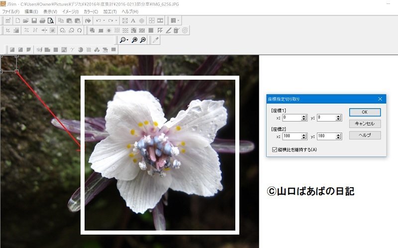398x248 pixels.
Task: Open the ファイル(F) menu
Action: pyautogui.click(x=10, y=11)
